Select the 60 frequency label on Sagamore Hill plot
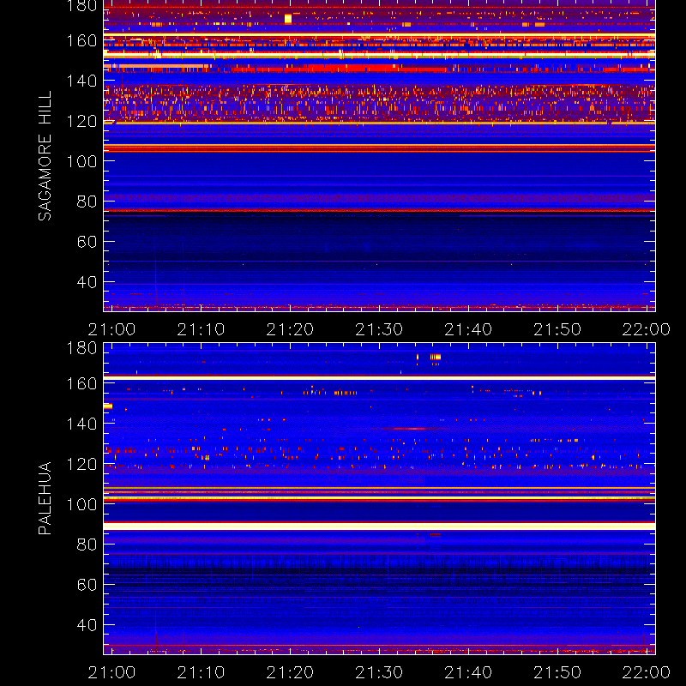Viewport: 686px width, 686px height. coord(87,242)
